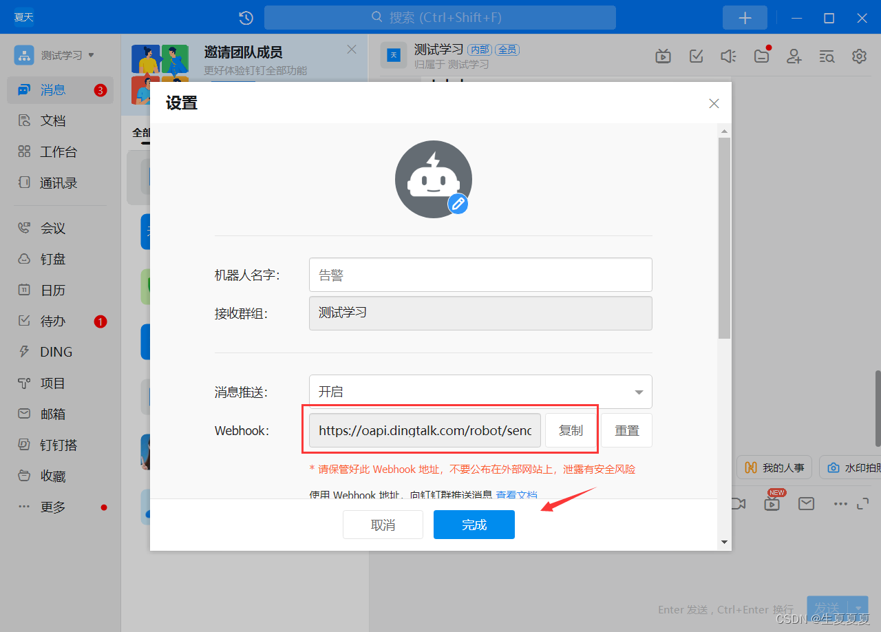
Task: Click the video camera icon in chat toolbar
Action: coord(738,504)
